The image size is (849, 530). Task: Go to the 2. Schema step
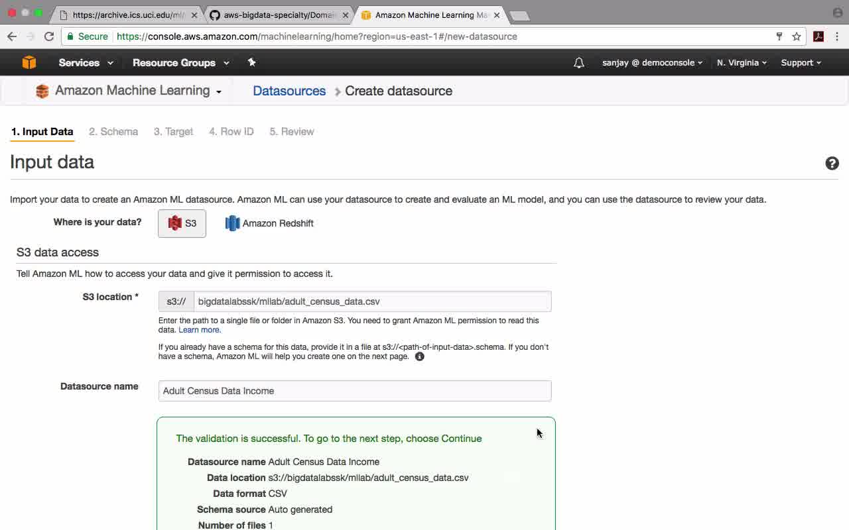click(x=113, y=131)
